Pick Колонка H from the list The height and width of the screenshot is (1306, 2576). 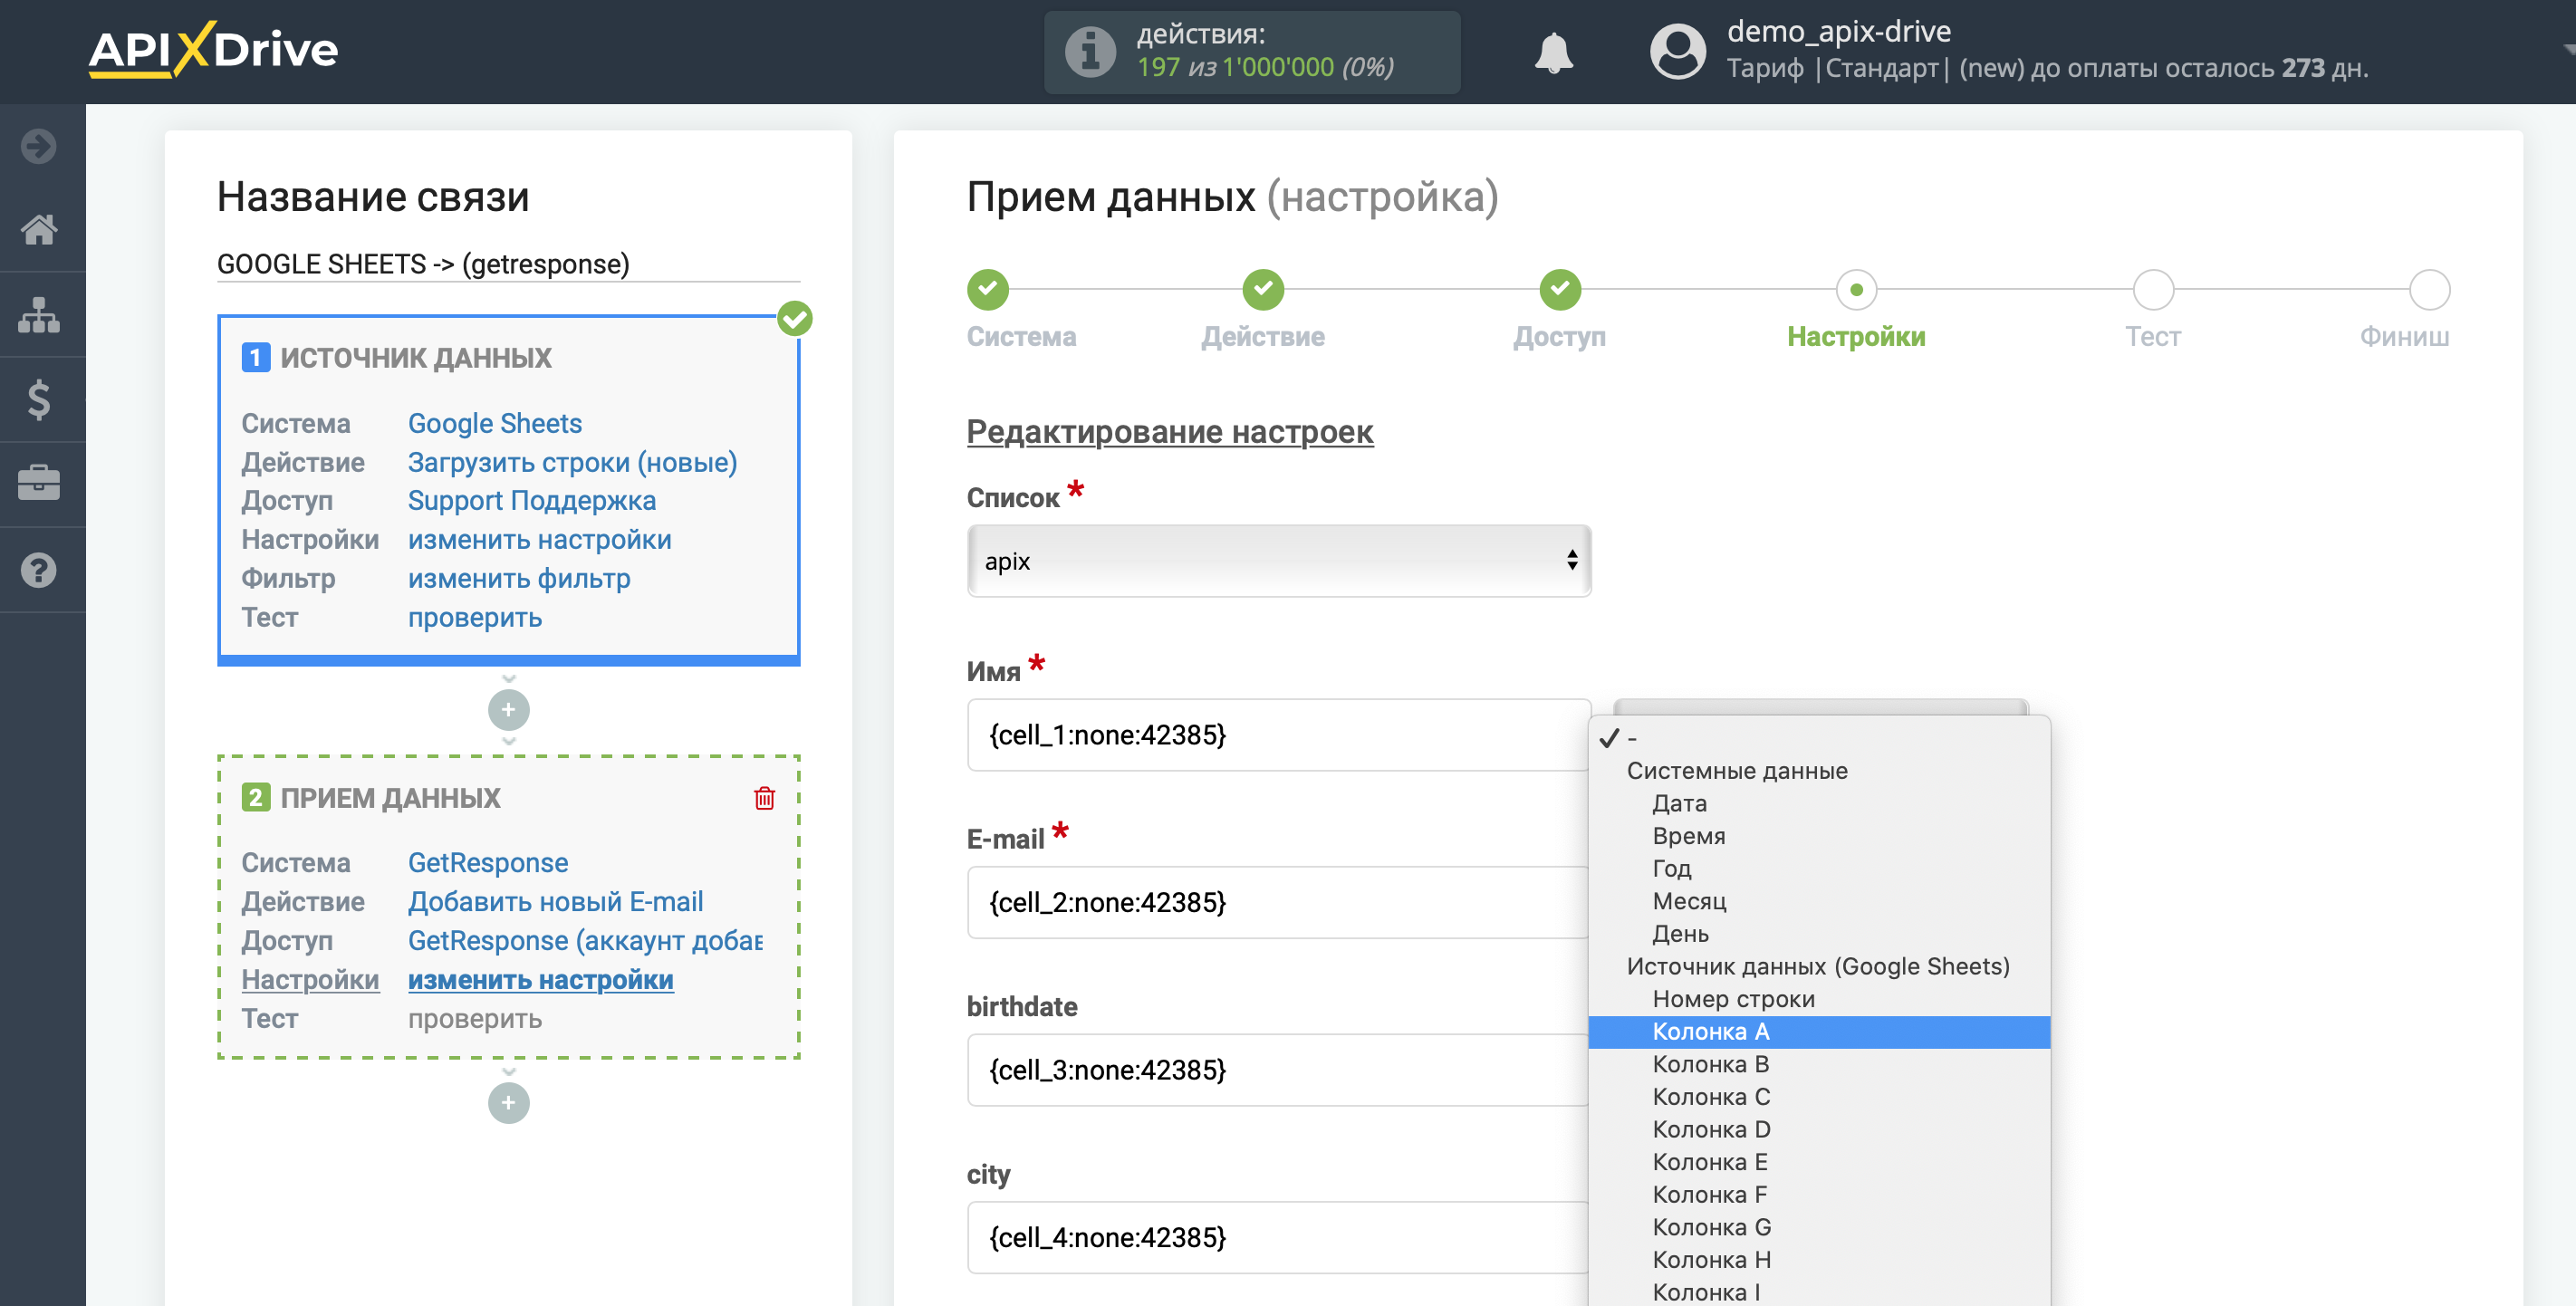point(1819,1260)
